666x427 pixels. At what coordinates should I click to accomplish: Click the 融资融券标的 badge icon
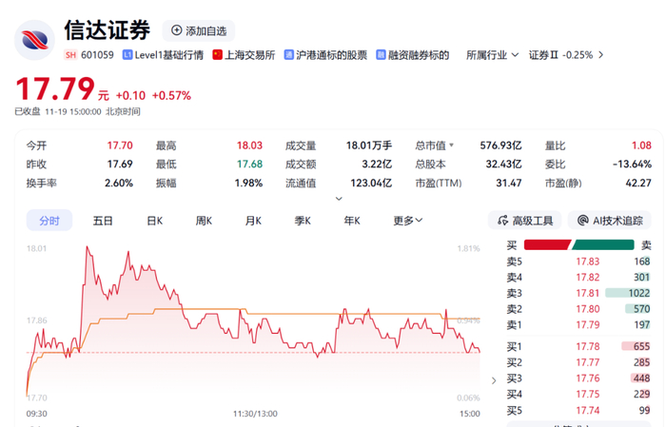coord(381,55)
